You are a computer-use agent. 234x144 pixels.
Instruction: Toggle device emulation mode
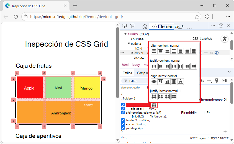132,26
